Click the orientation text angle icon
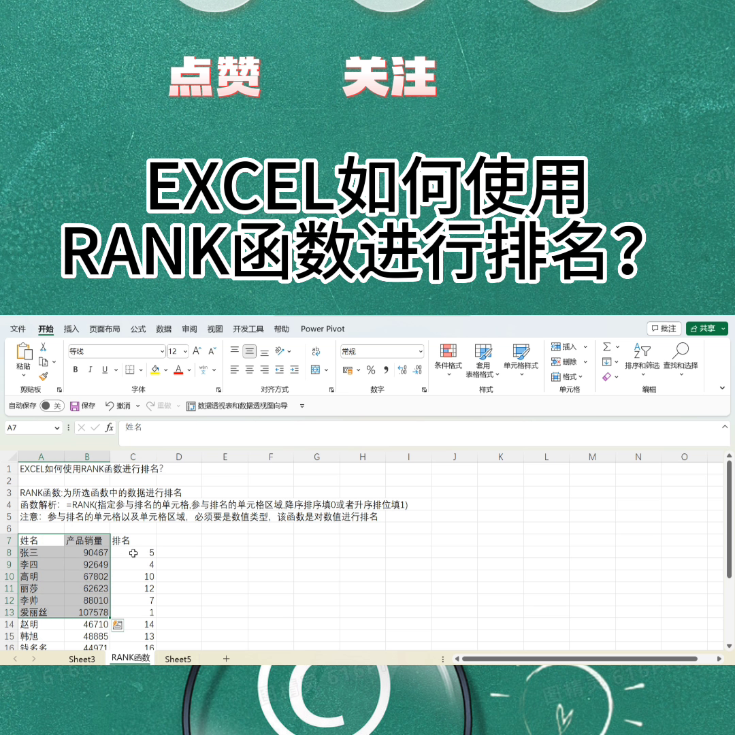The image size is (735, 735). pyautogui.click(x=280, y=351)
